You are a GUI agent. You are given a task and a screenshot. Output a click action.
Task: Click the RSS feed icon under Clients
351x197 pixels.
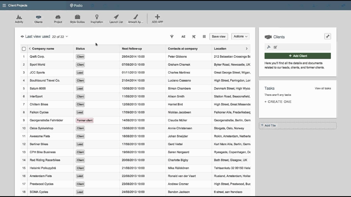tap(269, 47)
